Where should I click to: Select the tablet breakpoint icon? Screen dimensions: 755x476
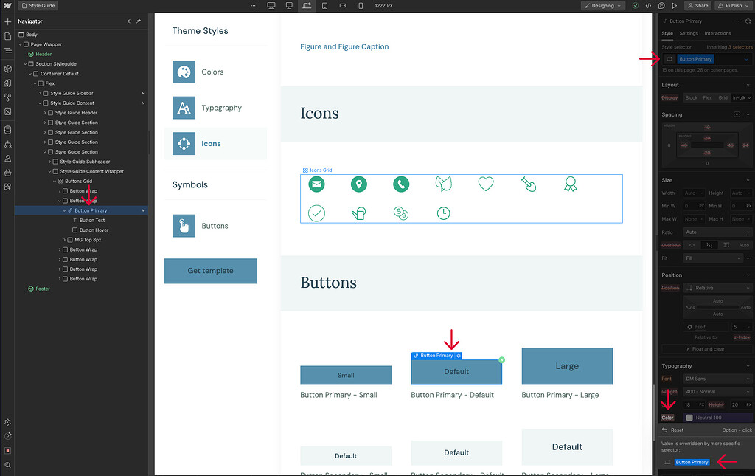324,5
